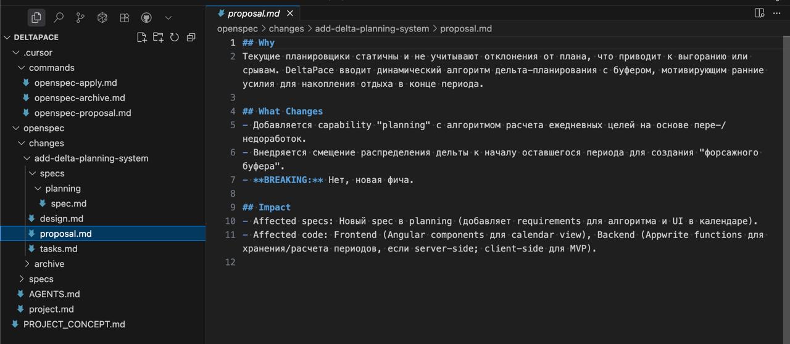Collapse the planning folder
This screenshot has width=790, height=344.
(38, 189)
